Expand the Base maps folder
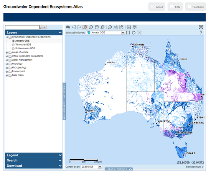The height and width of the screenshot is (172, 211). (7, 75)
